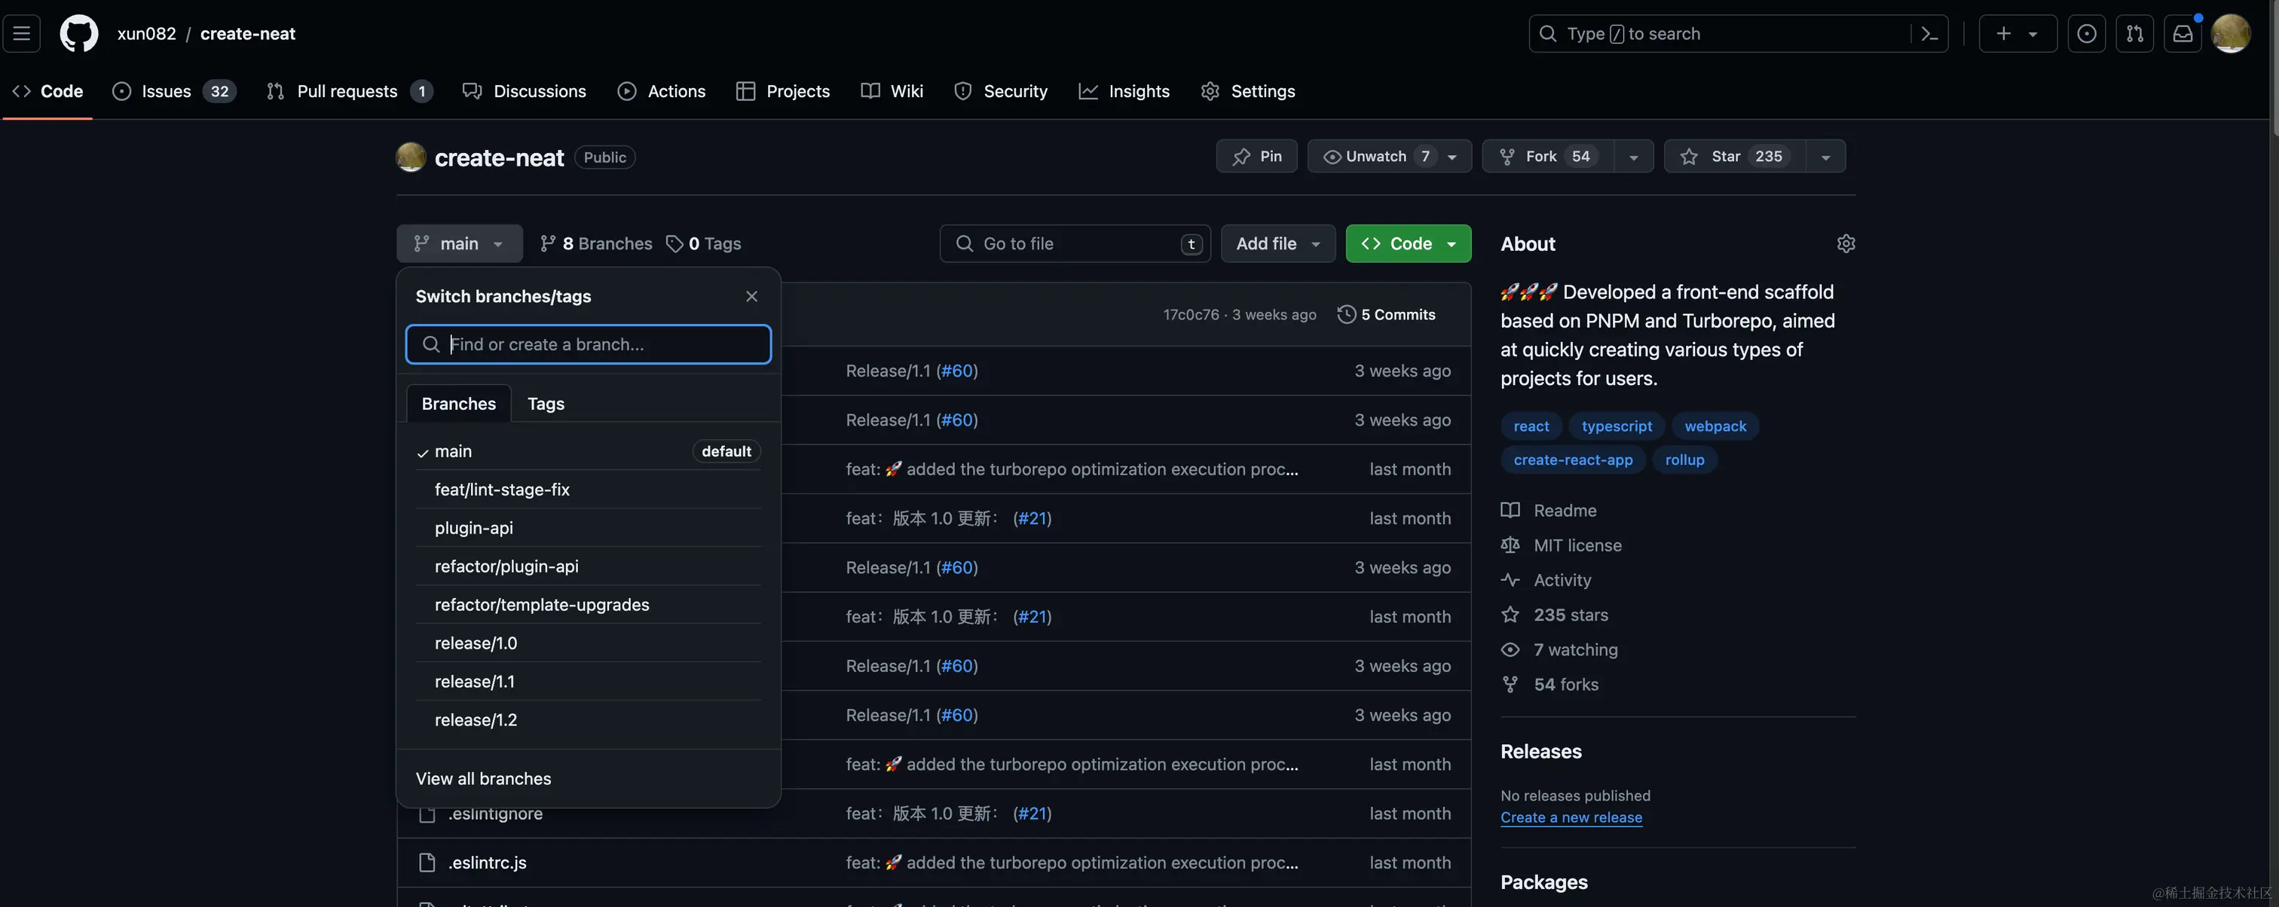This screenshot has height=907, width=2279.
Task: Switch to the Tags tab in popup
Action: [545, 404]
